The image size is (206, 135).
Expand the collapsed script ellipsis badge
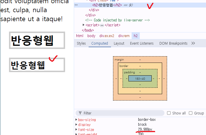click(x=102, y=25)
